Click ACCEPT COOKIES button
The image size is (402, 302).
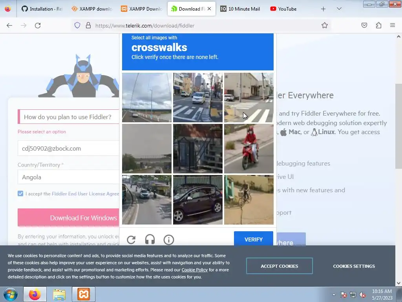pos(280,266)
